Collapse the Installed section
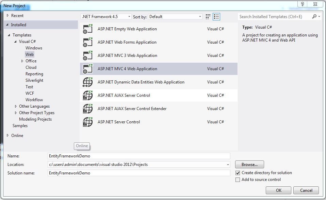This screenshot has height=200, width=326. coord(7,25)
